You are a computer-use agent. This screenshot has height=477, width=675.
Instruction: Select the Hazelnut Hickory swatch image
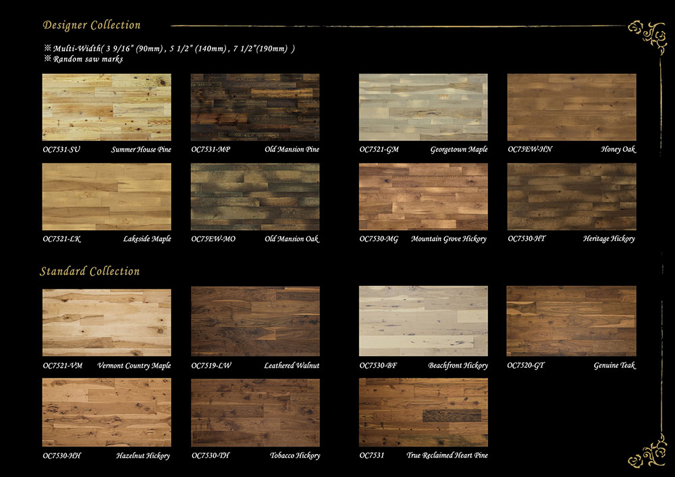coord(107,412)
